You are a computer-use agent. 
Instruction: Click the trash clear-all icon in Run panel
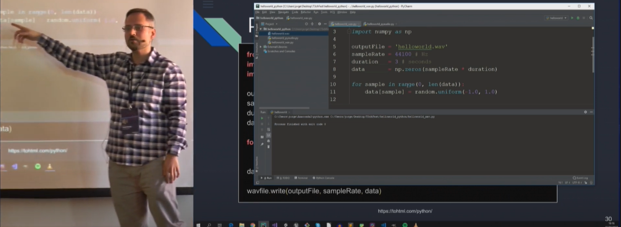(x=268, y=146)
